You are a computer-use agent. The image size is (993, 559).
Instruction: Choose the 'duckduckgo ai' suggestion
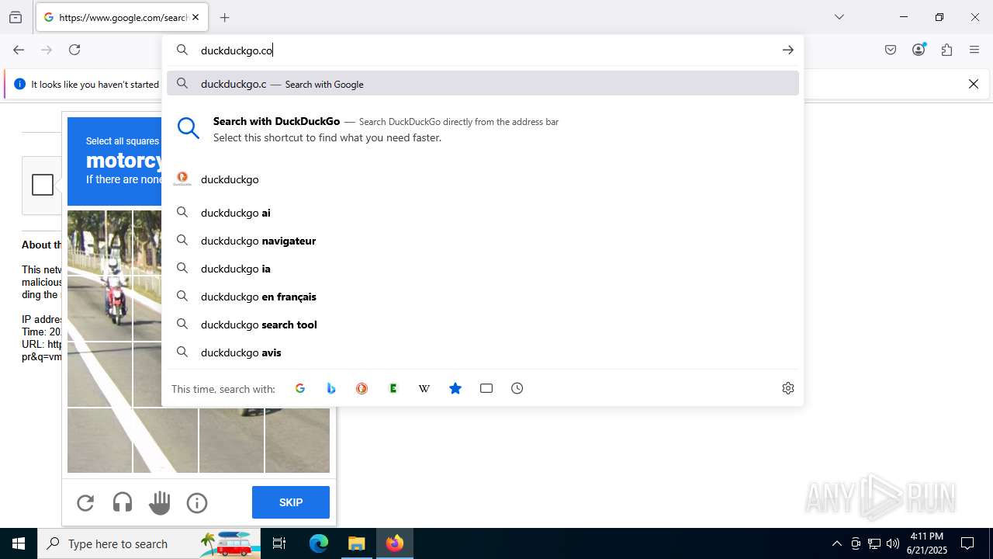click(x=483, y=213)
